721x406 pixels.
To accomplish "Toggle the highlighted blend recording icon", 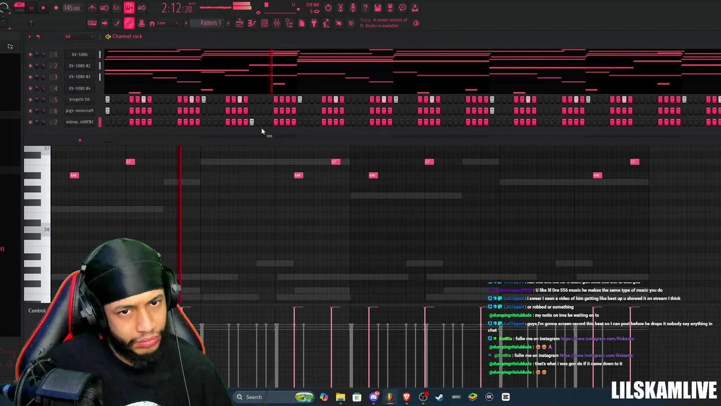I will tap(129, 8).
